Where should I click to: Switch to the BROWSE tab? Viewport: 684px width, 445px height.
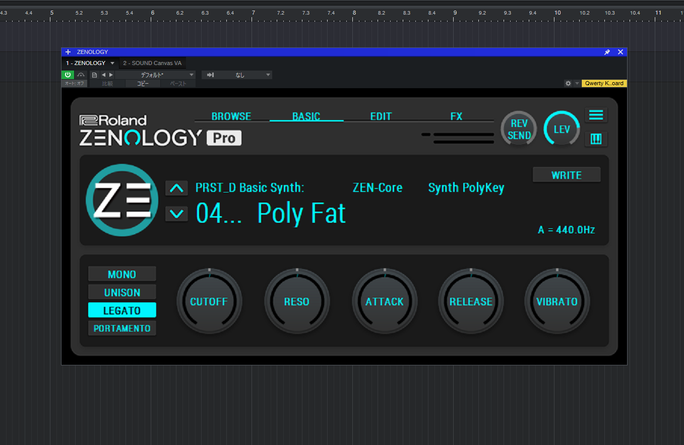click(231, 116)
